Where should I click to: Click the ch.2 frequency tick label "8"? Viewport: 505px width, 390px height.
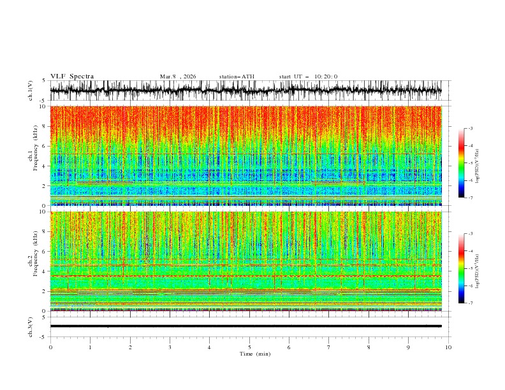click(x=45, y=232)
